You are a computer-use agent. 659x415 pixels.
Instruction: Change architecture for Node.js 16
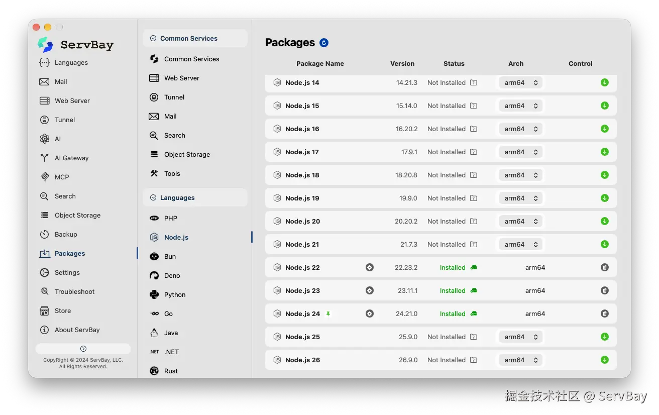click(521, 129)
